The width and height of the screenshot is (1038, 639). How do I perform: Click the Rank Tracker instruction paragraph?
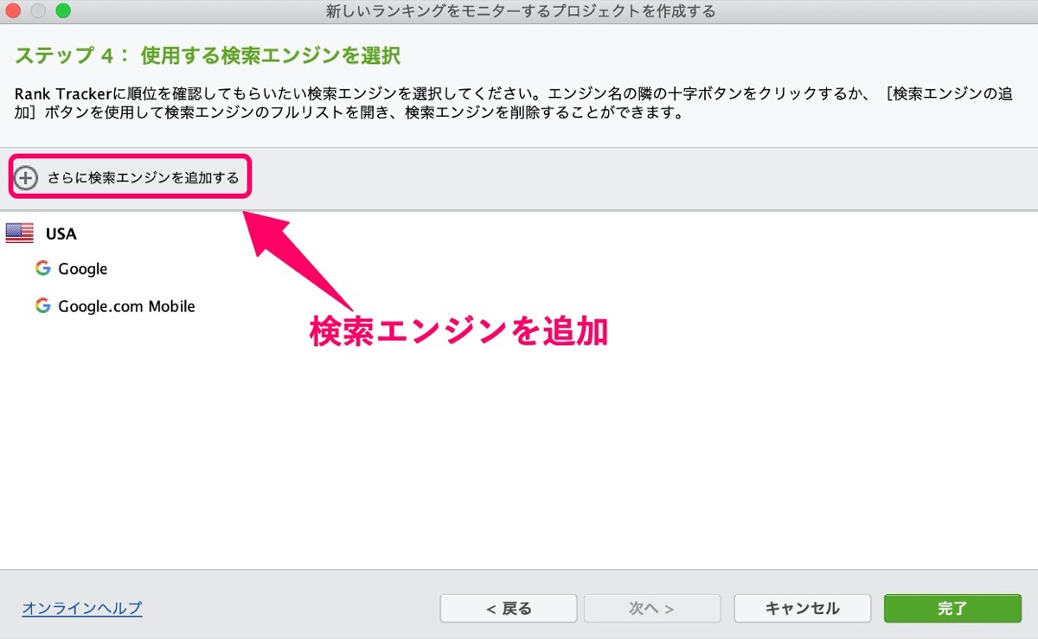point(514,104)
